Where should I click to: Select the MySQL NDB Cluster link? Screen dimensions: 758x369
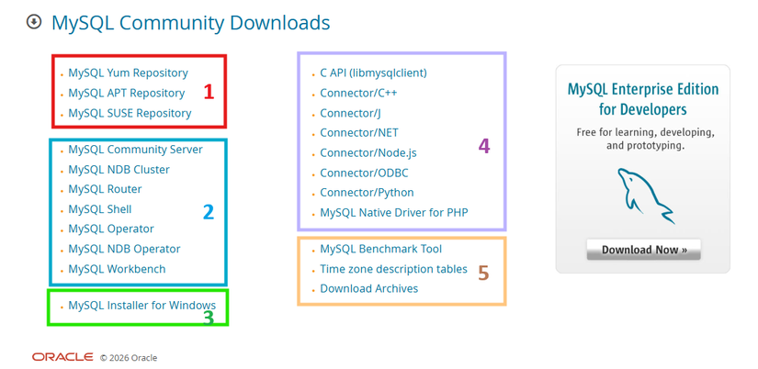[x=119, y=170]
